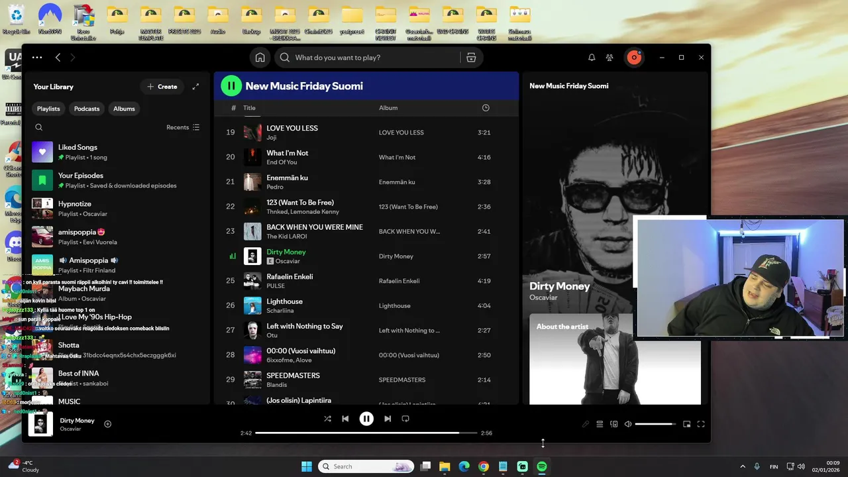Click the Windows Start button
The image size is (848, 477).
(307, 466)
